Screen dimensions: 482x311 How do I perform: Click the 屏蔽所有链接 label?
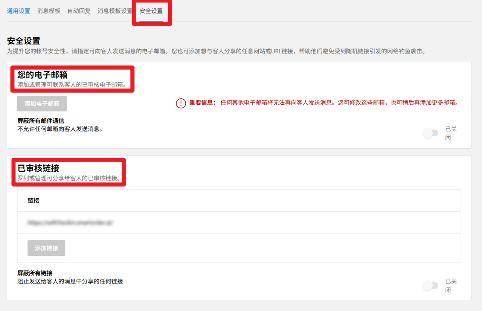pos(35,273)
